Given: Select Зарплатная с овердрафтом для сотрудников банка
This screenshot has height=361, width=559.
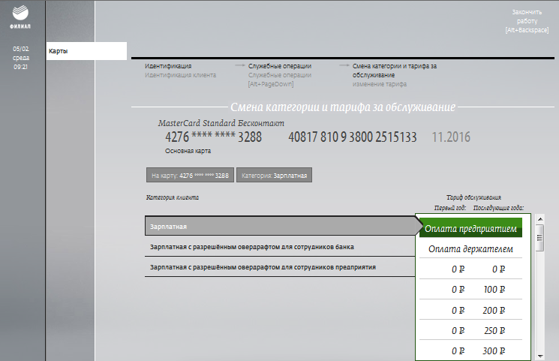Looking at the screenshot, I should click(280, 247).
